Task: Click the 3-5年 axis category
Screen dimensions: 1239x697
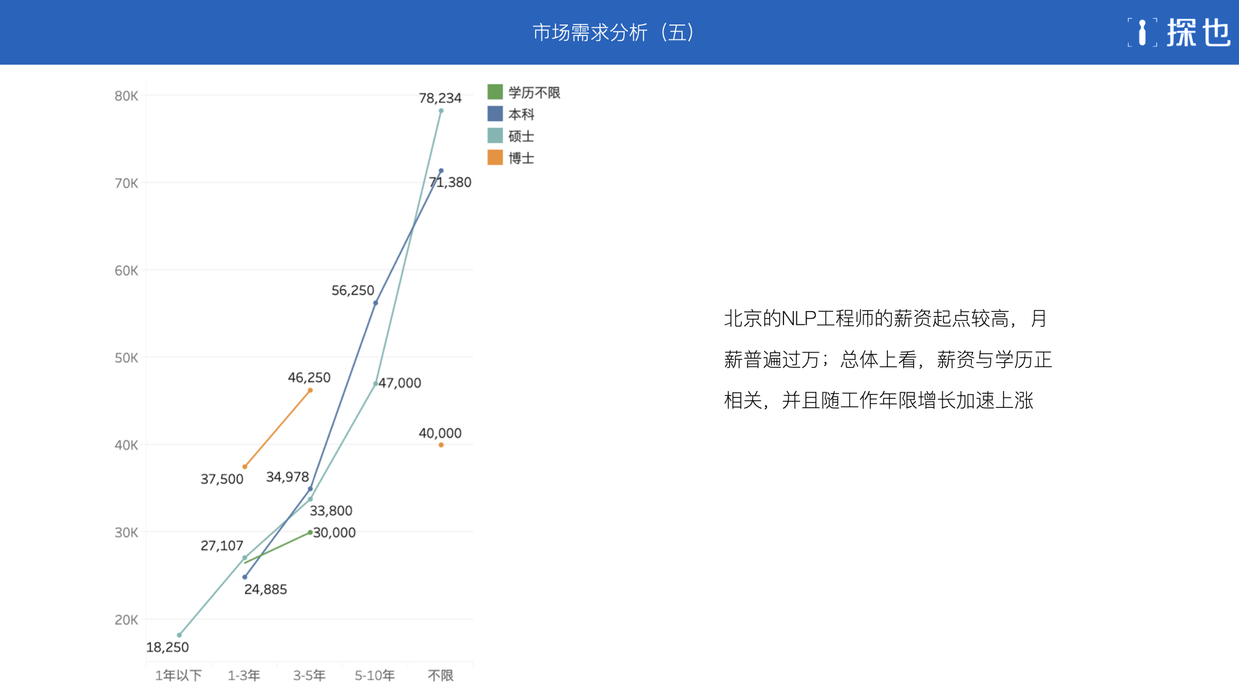Action: (309, 675)
